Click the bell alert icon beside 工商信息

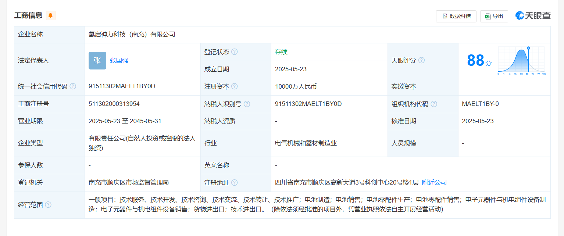click(50, 15)
